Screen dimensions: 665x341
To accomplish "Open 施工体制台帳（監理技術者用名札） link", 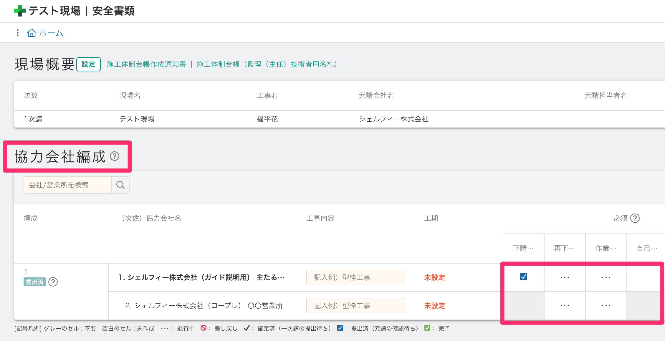I will (x=267, y=64).
